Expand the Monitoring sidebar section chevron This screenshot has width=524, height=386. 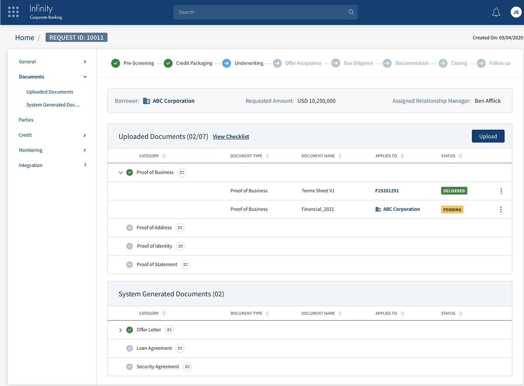tap(85, 150)
